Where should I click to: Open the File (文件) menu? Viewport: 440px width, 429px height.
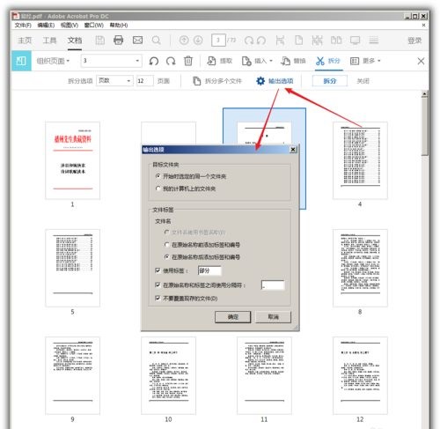[x=23, y=26]
